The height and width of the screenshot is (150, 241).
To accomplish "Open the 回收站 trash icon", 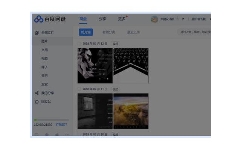I will pyautogui.click(x=37, y=102).
